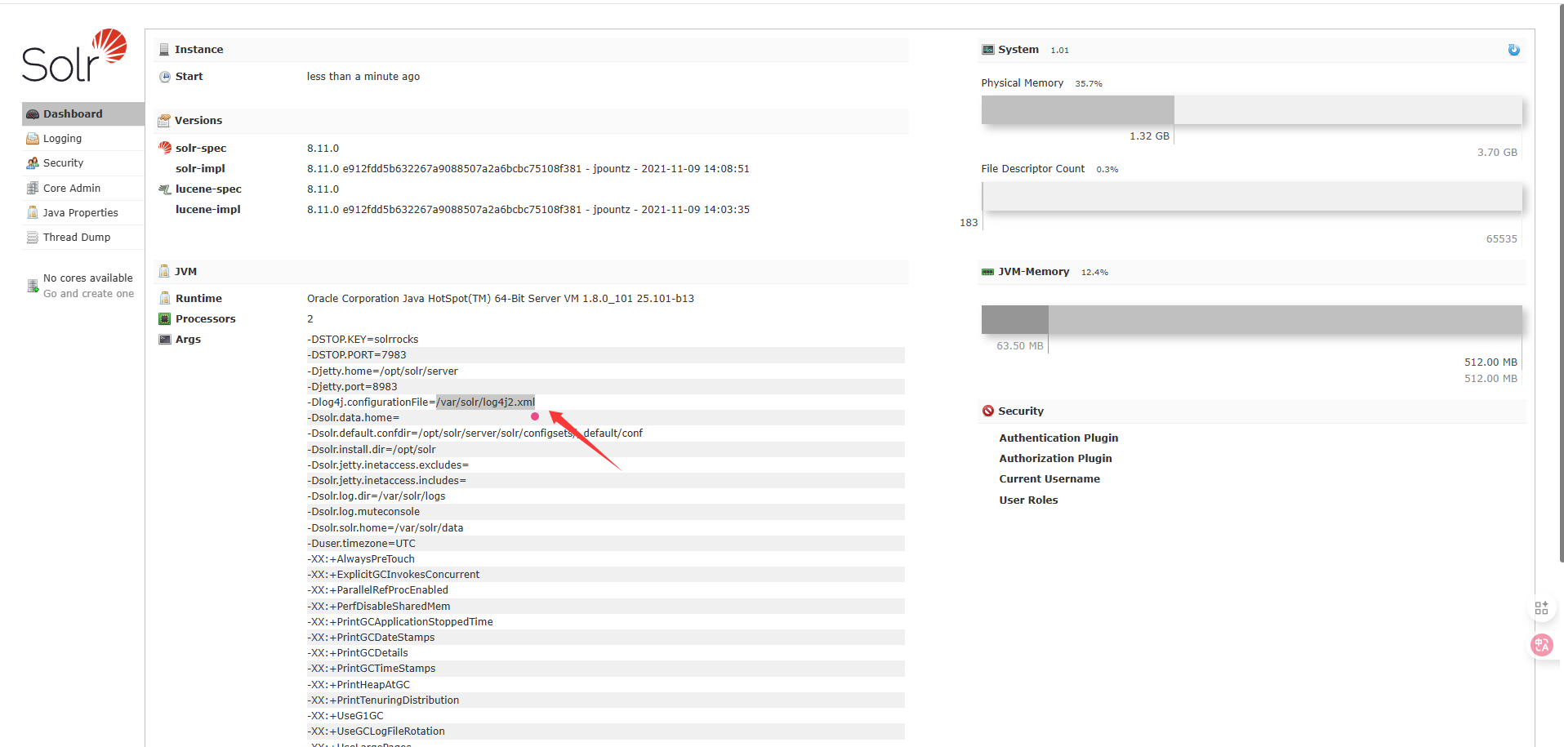Click the Core Admin icon
Image resolution: width=1564 pixels, height=747 pixels.
click(x=33, y=188)
